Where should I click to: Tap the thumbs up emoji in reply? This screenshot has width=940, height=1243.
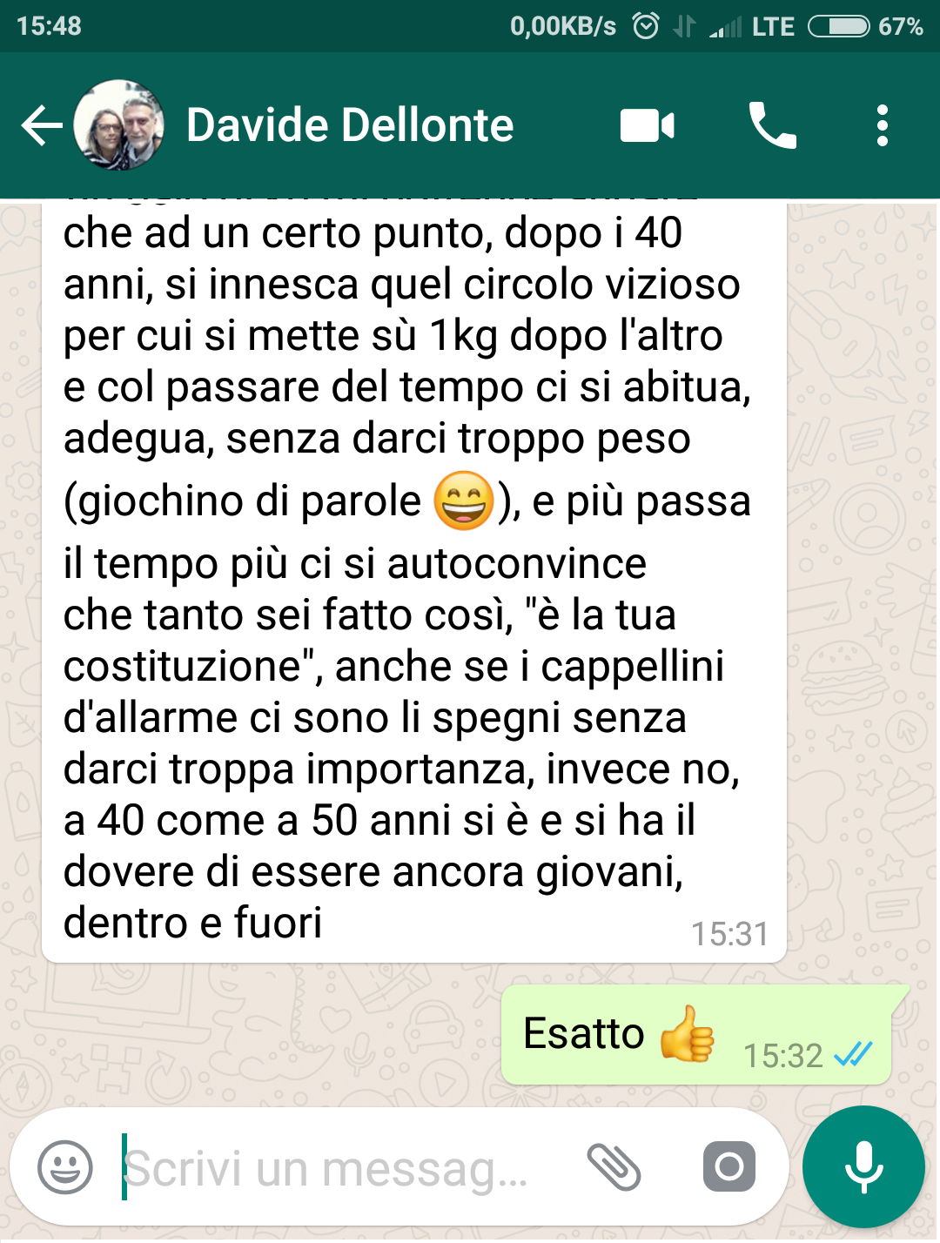click(687, 1034)
